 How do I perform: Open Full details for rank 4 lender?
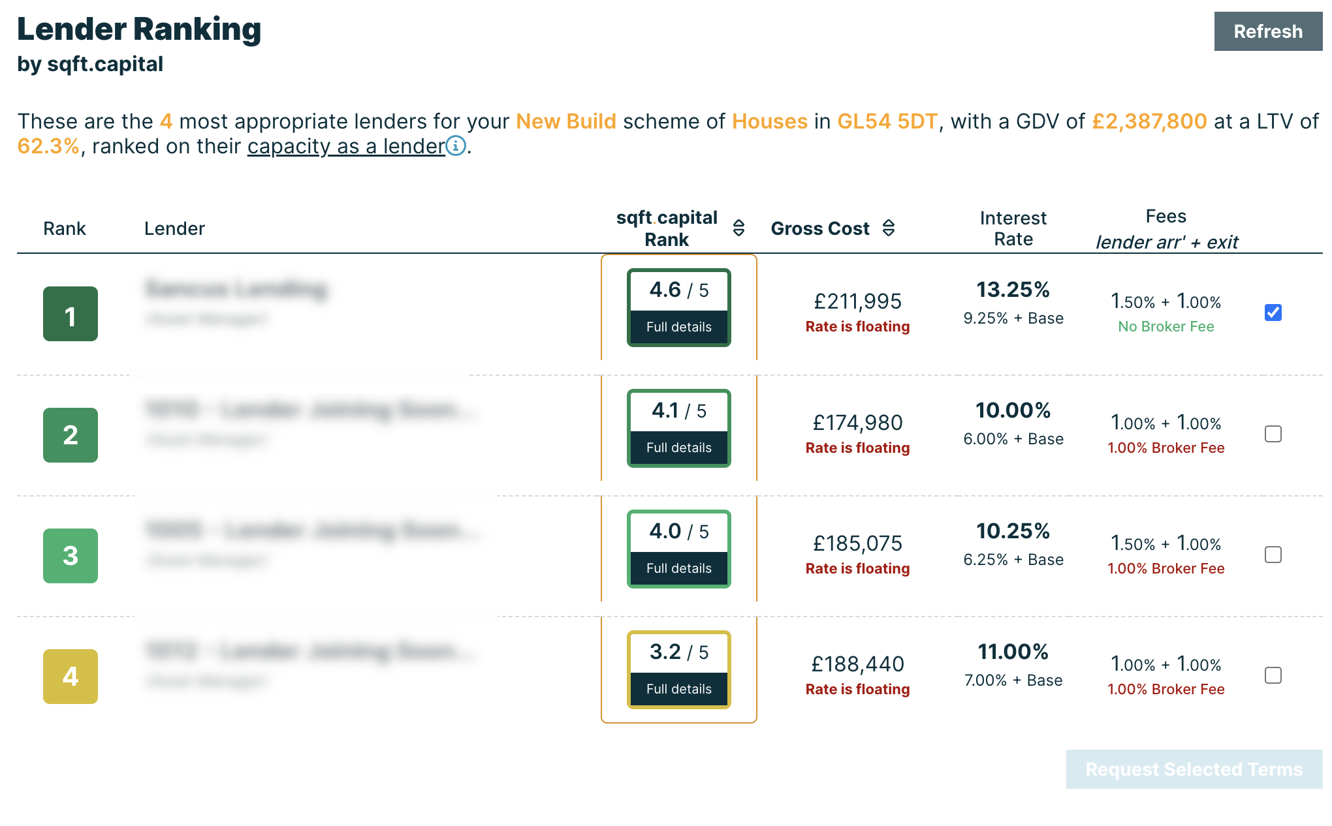tap(678, 689)
